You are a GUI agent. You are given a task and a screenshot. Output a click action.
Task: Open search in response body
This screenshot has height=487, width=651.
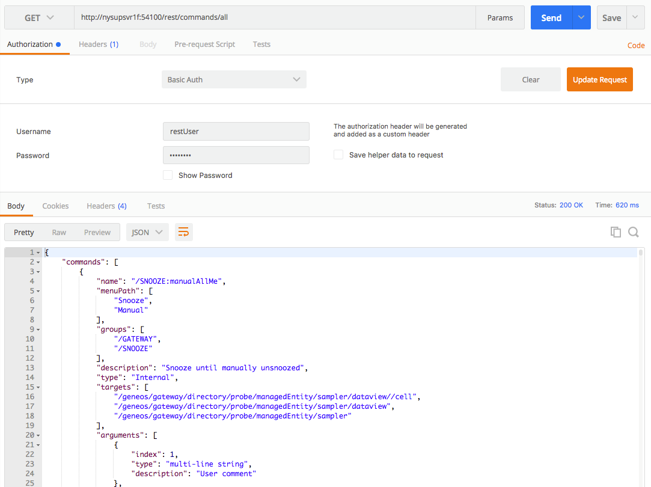(x=634, y=232)
